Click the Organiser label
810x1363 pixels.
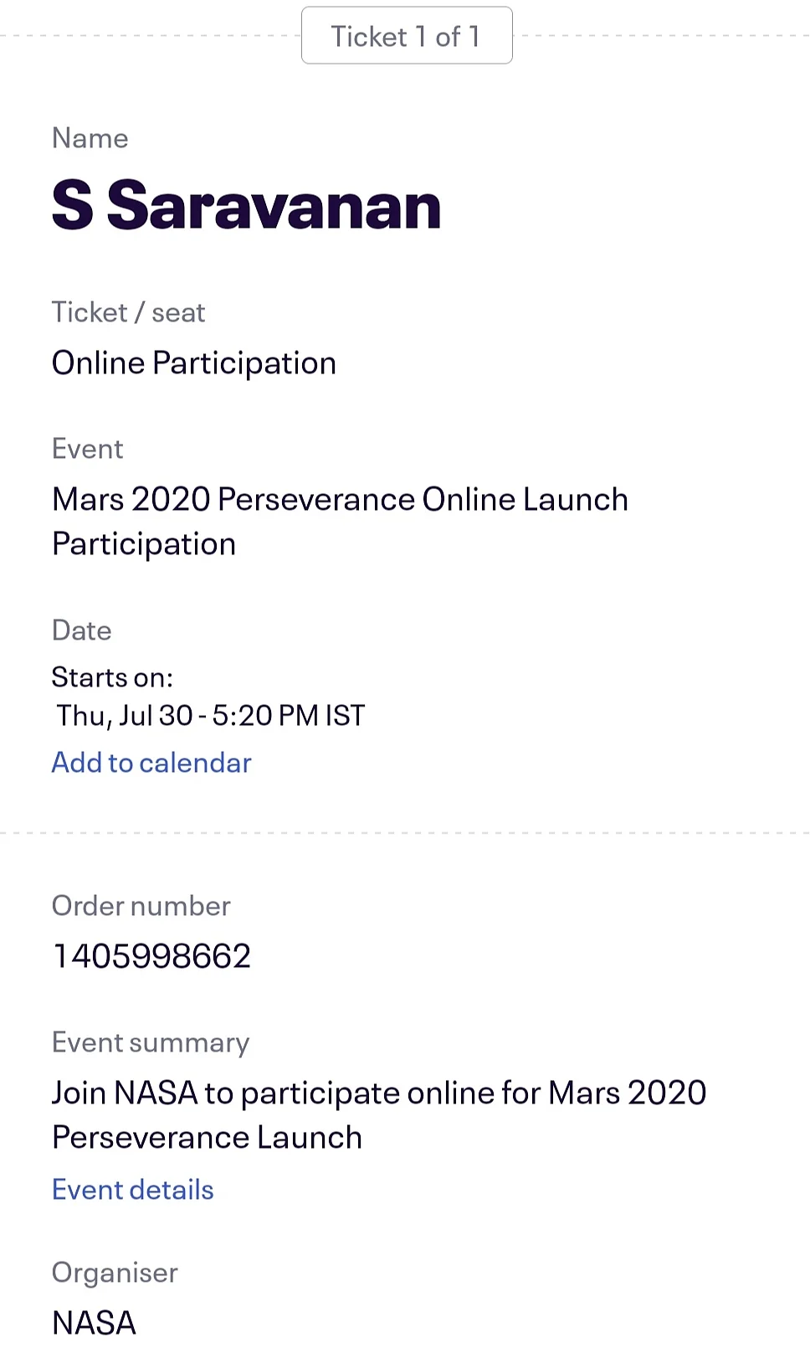115,1273
